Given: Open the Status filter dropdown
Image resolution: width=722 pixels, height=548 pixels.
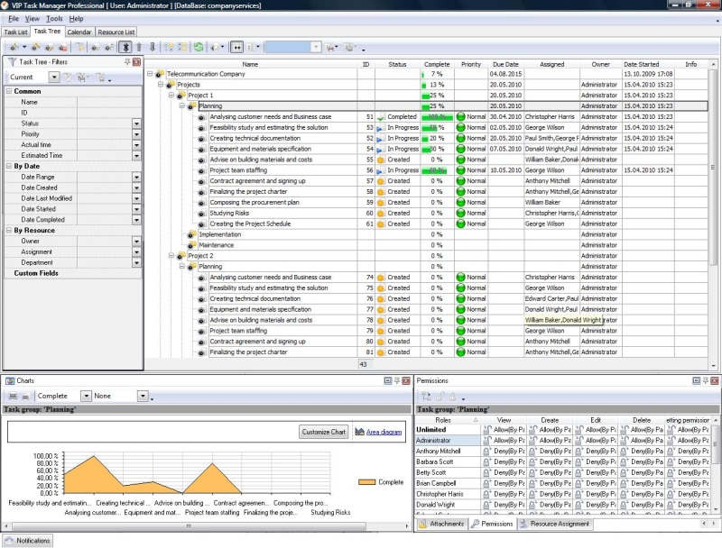Looking at the screenshot, I should click(136, 123).
